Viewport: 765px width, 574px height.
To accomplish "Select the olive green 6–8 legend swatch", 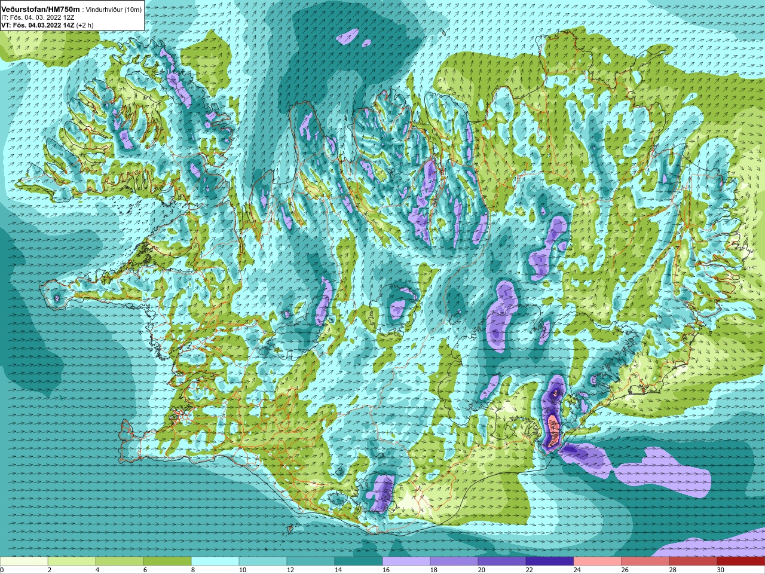I will pyautogui.click(x=167, y=561).
